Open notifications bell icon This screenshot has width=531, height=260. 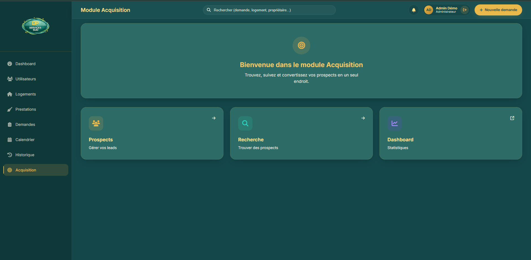(414, 10)
